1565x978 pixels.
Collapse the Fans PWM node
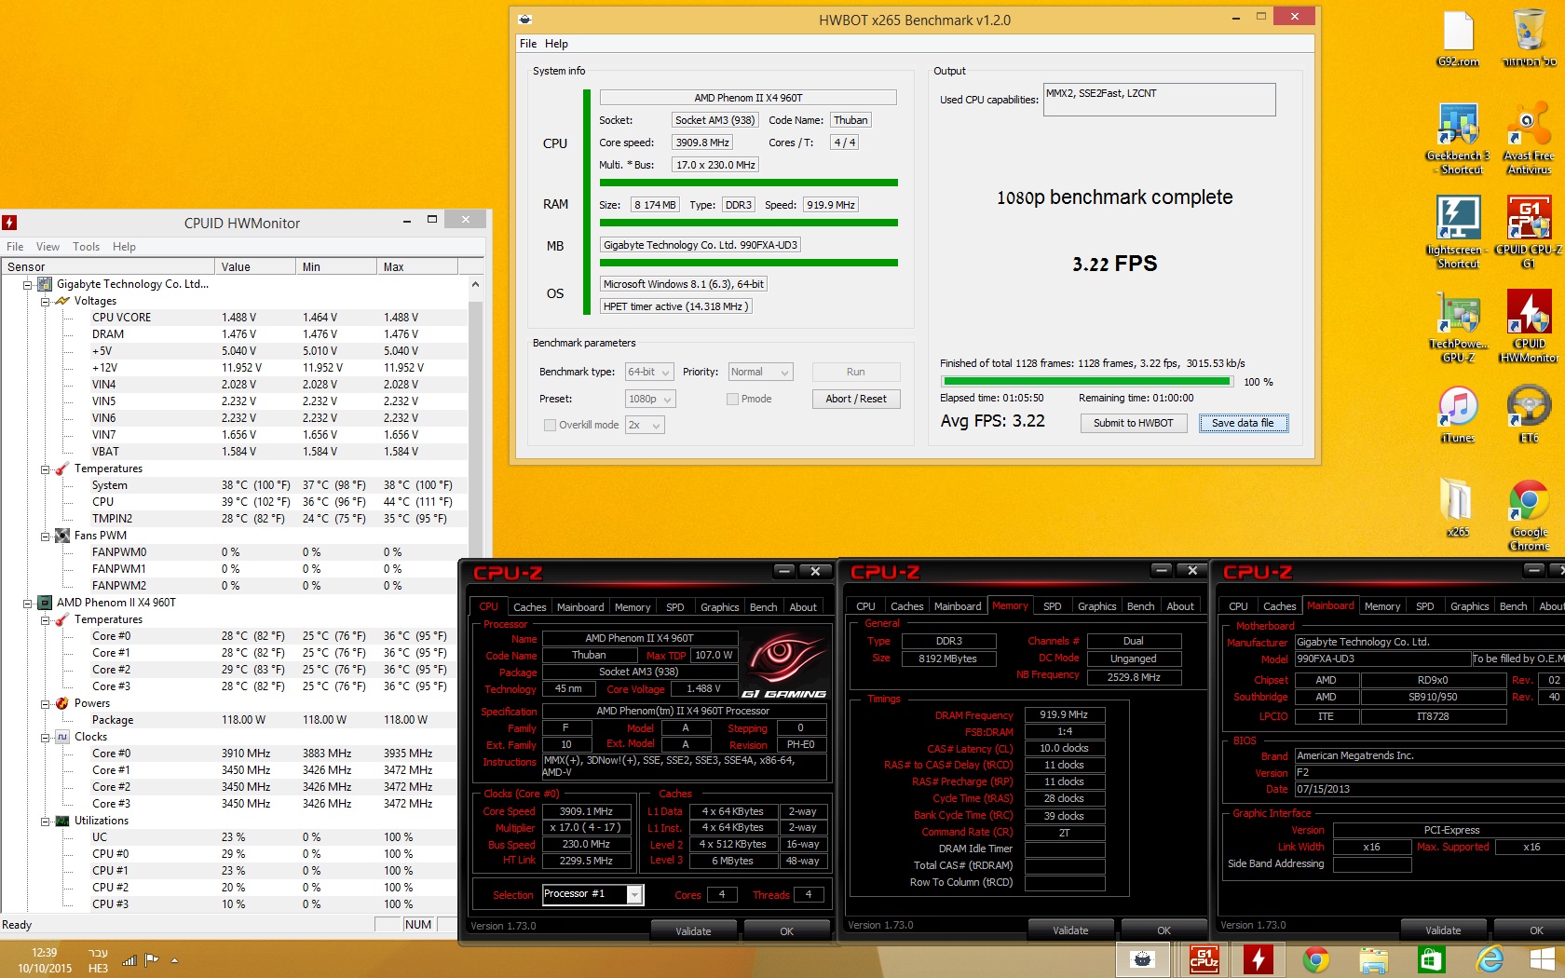pyautogui.click(x=45, y=536)
